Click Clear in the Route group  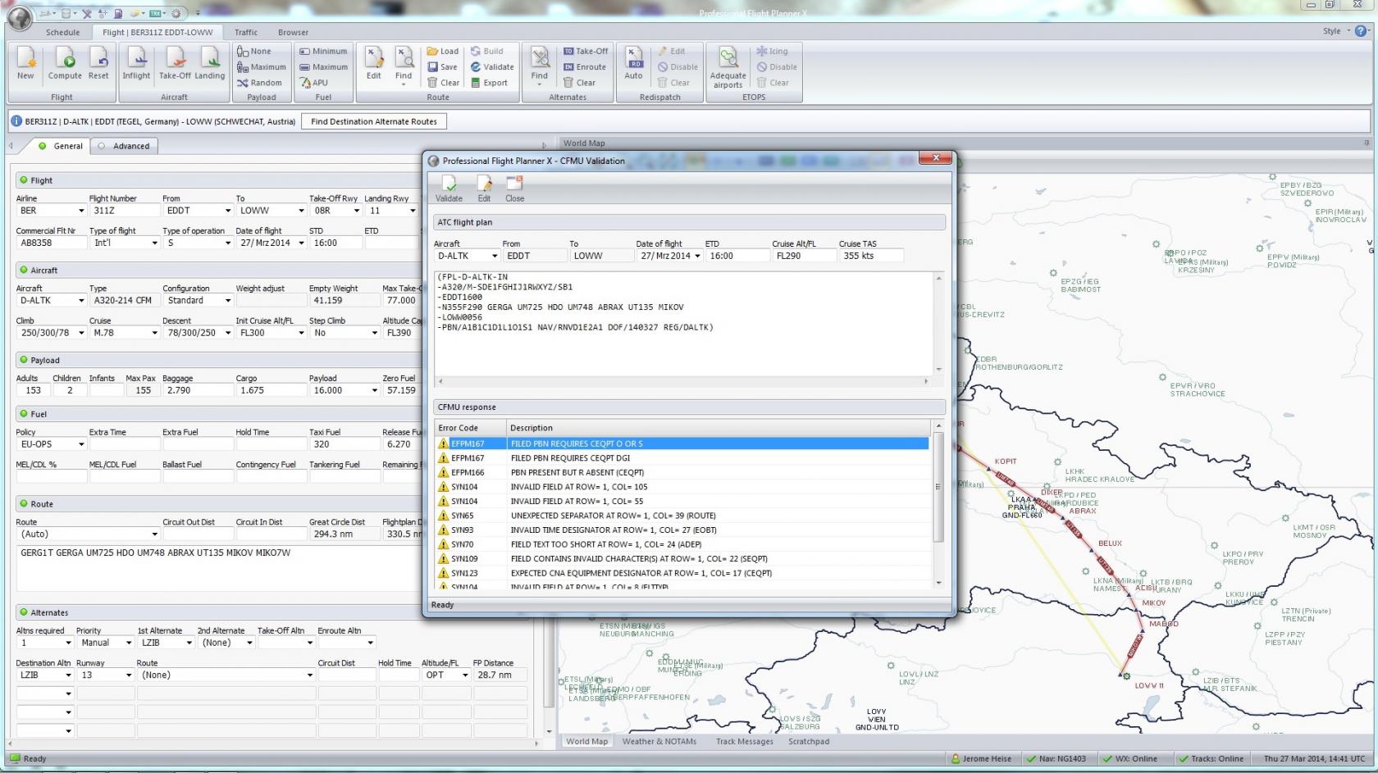click(443, 83)
